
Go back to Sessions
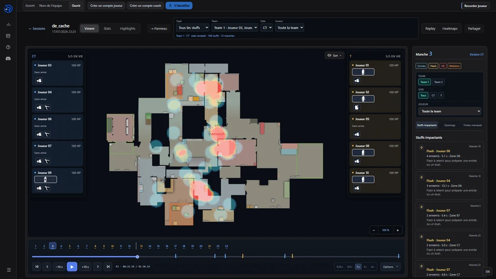click(x=37, y=29)
